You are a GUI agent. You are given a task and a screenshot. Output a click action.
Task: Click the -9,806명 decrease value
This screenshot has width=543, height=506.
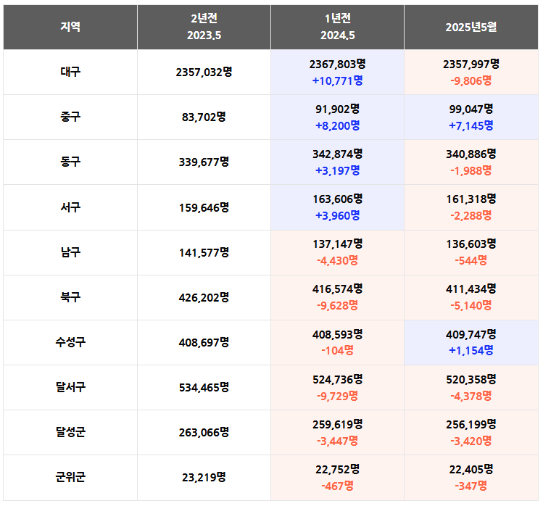point(471,81)
